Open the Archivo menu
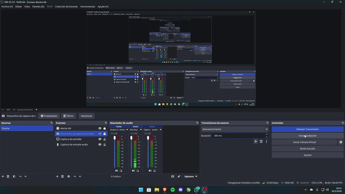The width and height of the screenshot is (345, 194). click(7, 6)
